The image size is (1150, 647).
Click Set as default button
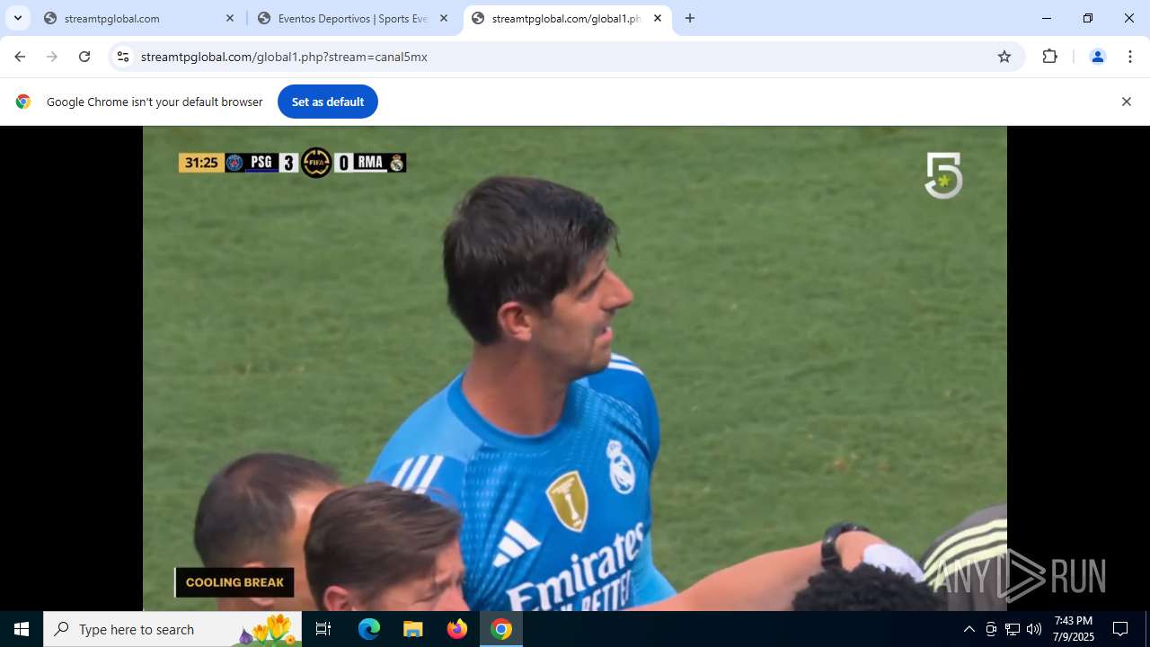(328, 102)
